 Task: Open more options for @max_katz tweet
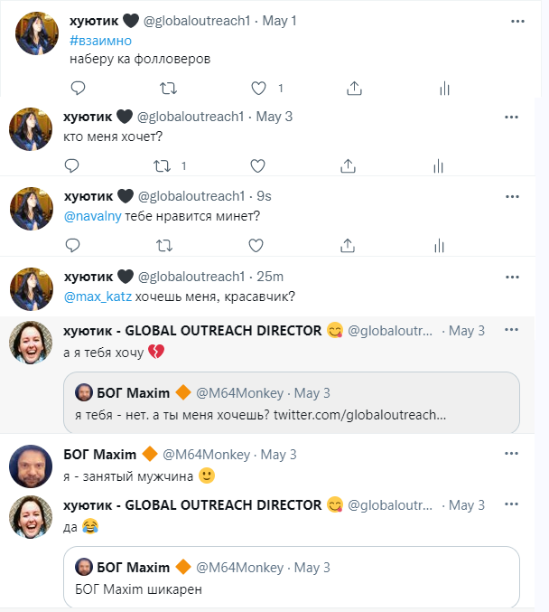click(512, 276)
